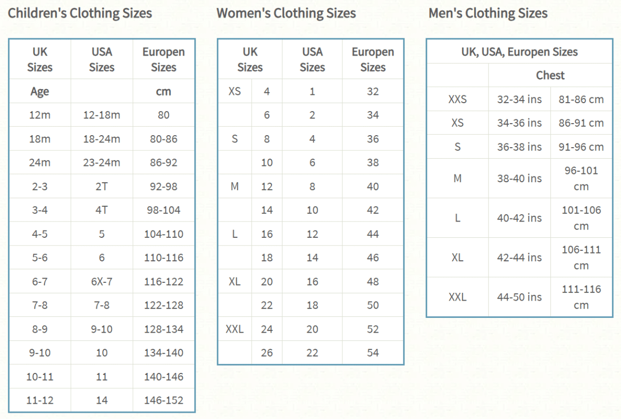The width and height of the screenshot is (621, 419).
Task: Click the 146-152 cm European size cell
Action: coord(164,400)
